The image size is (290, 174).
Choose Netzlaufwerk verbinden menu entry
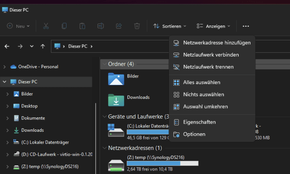[212, 55]
